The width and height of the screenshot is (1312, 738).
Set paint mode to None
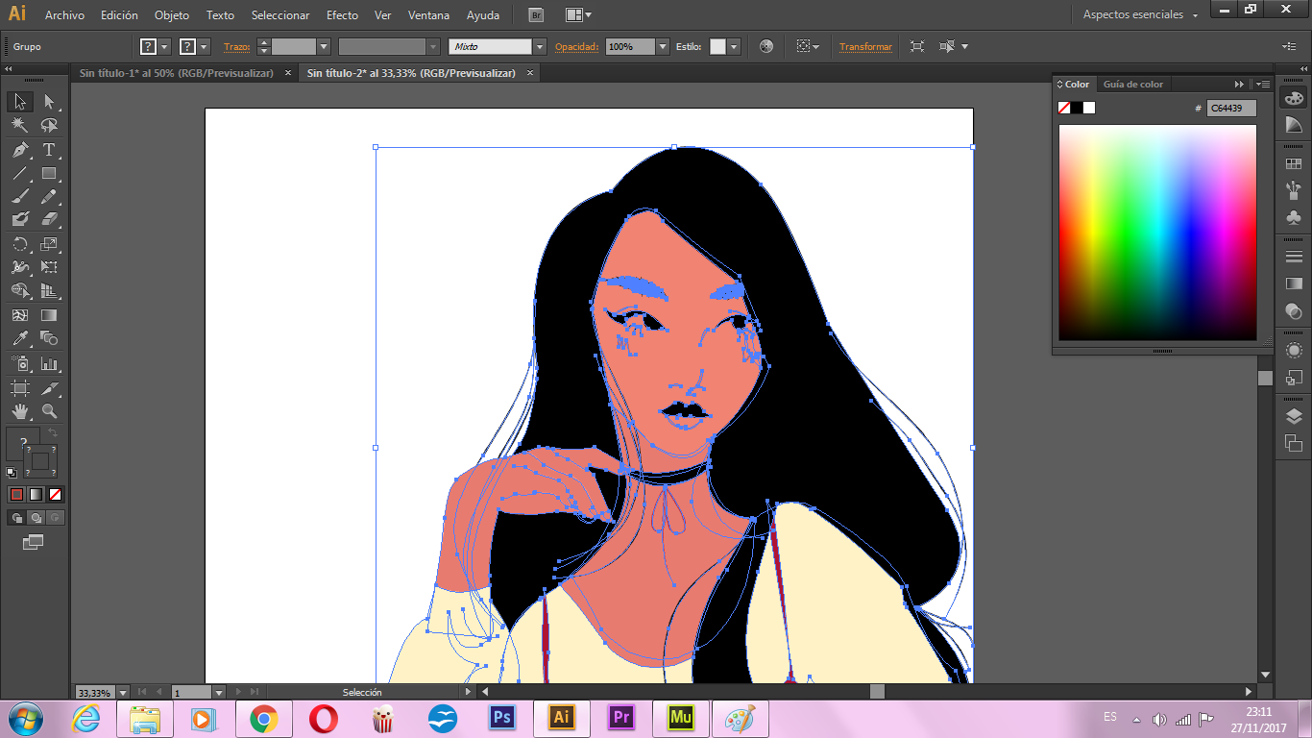(x=55, y=494)
